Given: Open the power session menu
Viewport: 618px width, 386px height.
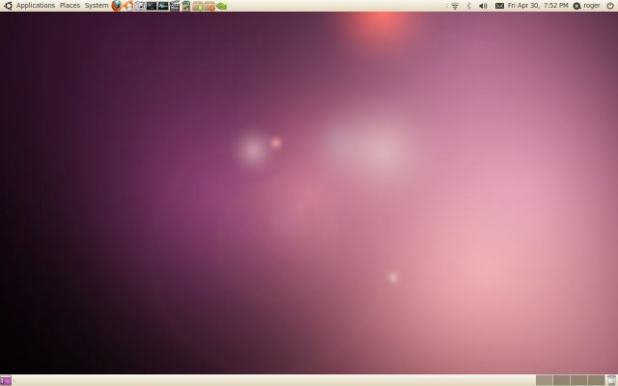Looking at the screenshot, I should point(610,6).
